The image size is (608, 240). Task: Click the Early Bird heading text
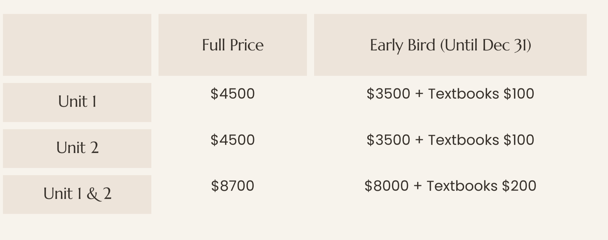(403, 45)
